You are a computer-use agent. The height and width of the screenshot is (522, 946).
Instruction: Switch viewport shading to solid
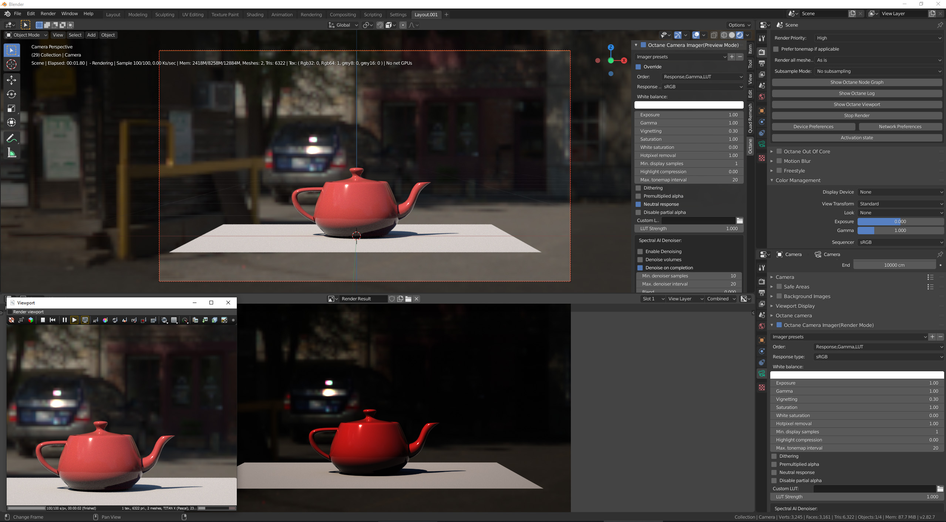[732, 35]
